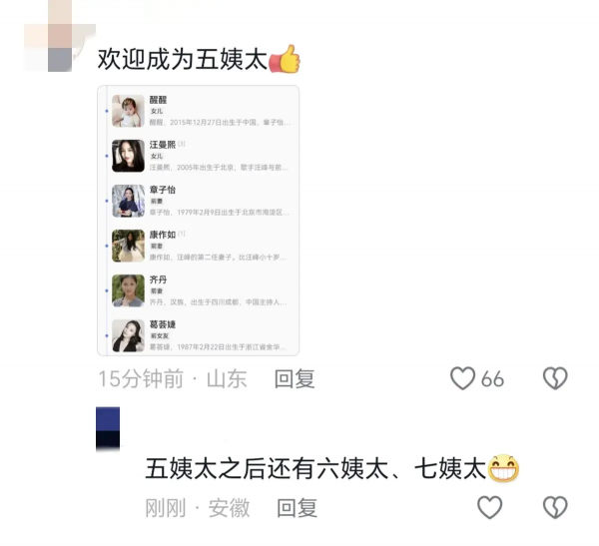Click the 66 likes count
Screen dimensions: 599x546
pyautogui.click(x=492, y=379)
